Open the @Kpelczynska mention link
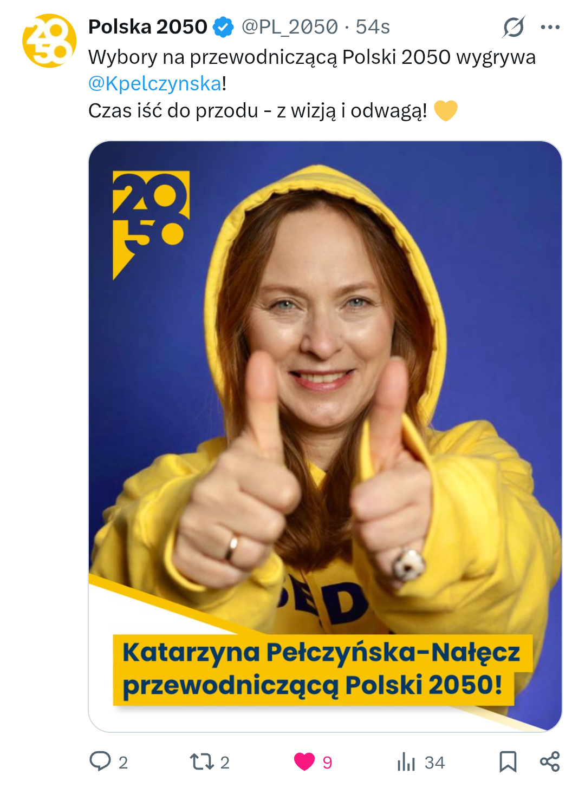The width and height of the screenshot is (585, 788). [x=155, y=83]
